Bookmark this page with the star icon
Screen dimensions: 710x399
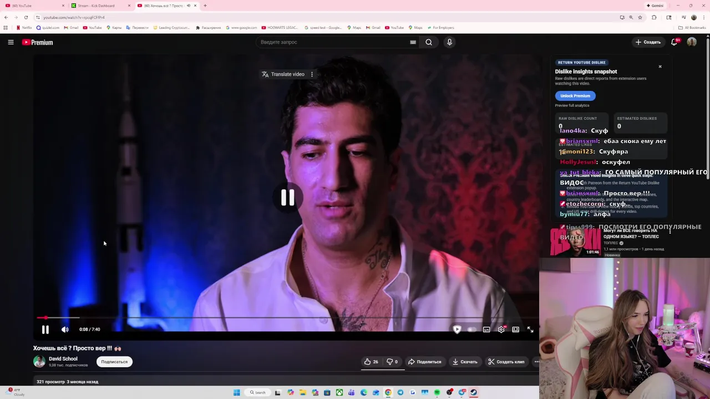pyautogui.click(x=640, y=17)
